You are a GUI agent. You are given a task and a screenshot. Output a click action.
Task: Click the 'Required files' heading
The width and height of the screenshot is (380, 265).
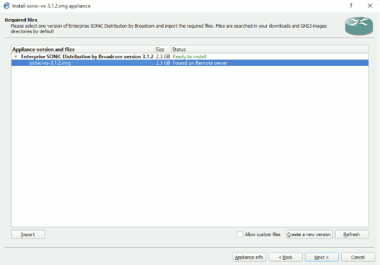tap(21, 20)
